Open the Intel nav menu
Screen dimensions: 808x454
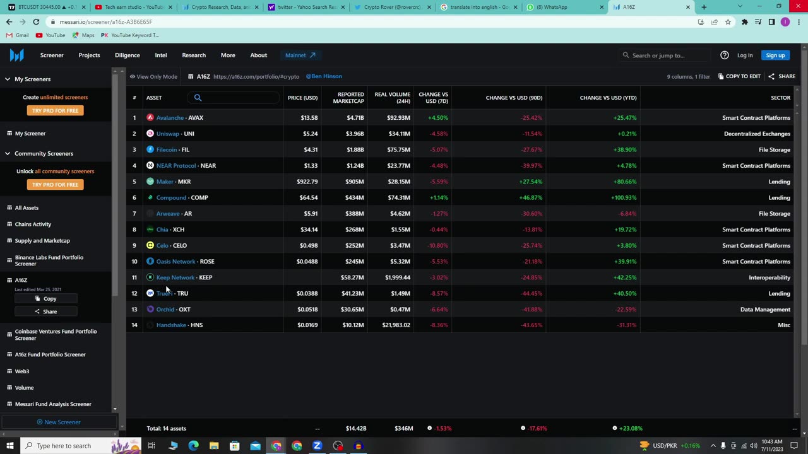click(161, 55)
